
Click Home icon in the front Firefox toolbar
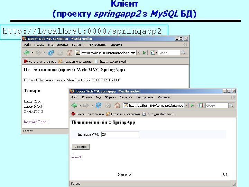tap(117, 105)
